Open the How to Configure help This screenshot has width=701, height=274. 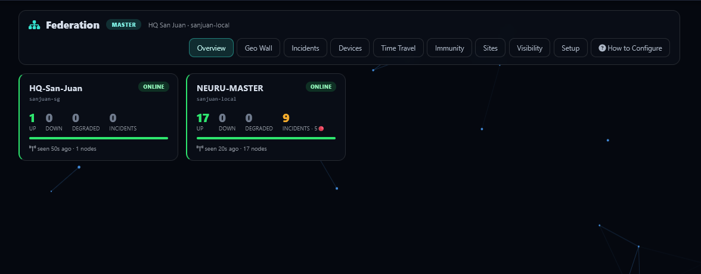(x=631, y=48)
